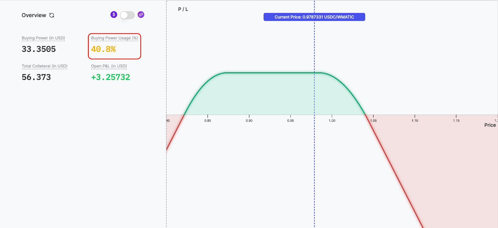Click the purple dollar sign icon
498x228 pixels.
[x=114, y=15]
